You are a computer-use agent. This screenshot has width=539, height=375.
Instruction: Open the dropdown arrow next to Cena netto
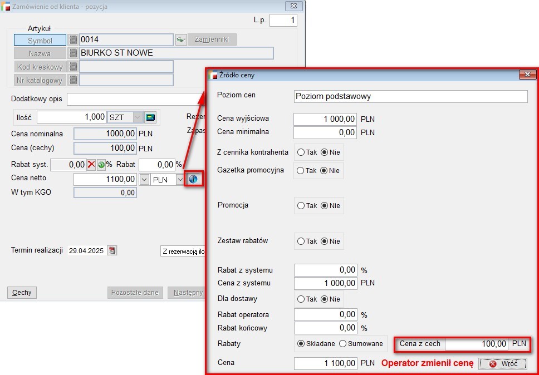144,180
